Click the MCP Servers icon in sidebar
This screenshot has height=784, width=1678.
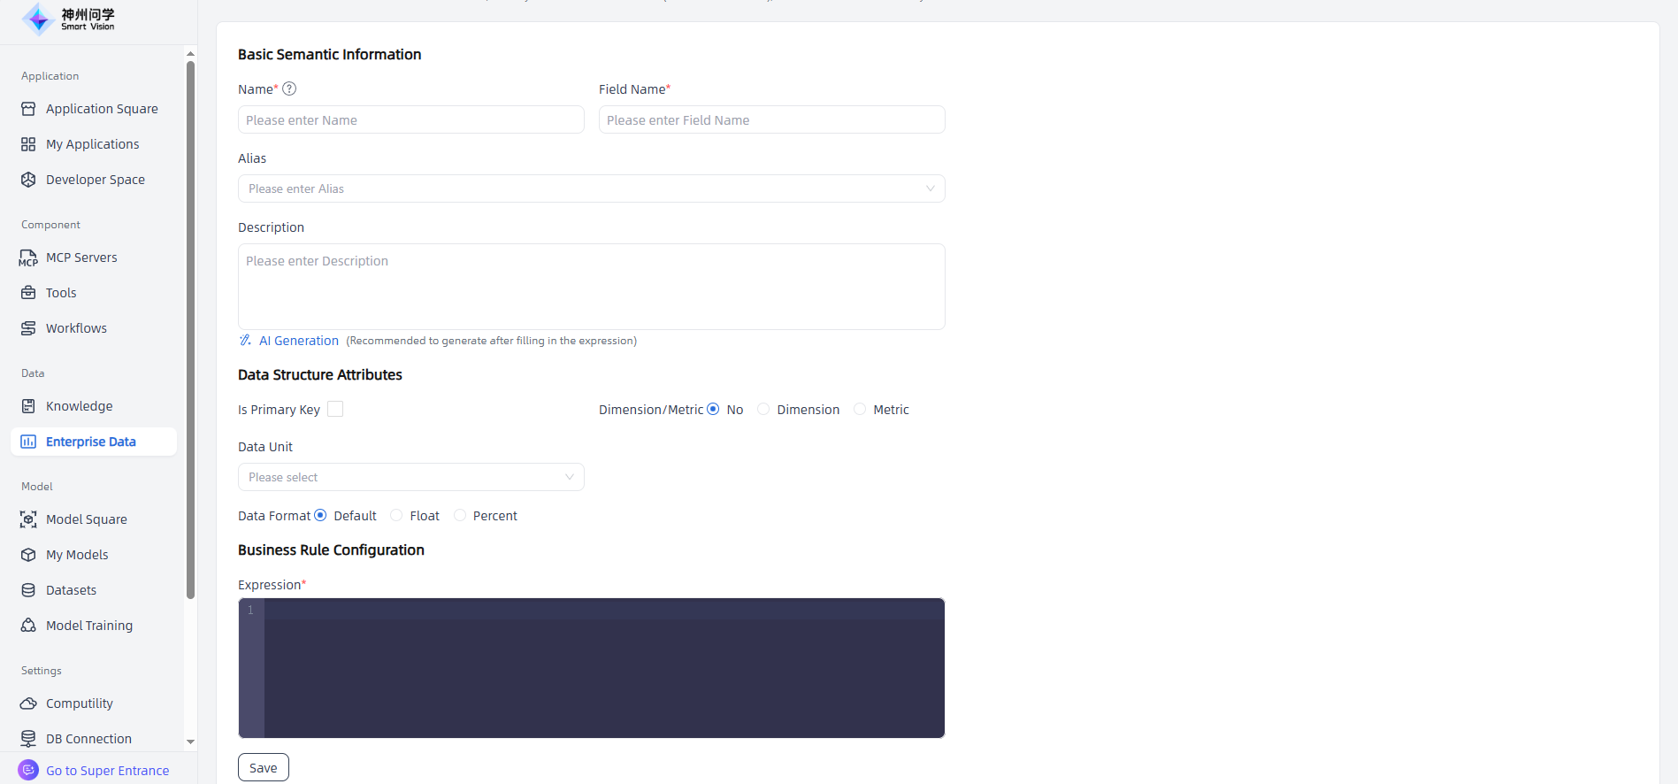[x=28, y=257]
